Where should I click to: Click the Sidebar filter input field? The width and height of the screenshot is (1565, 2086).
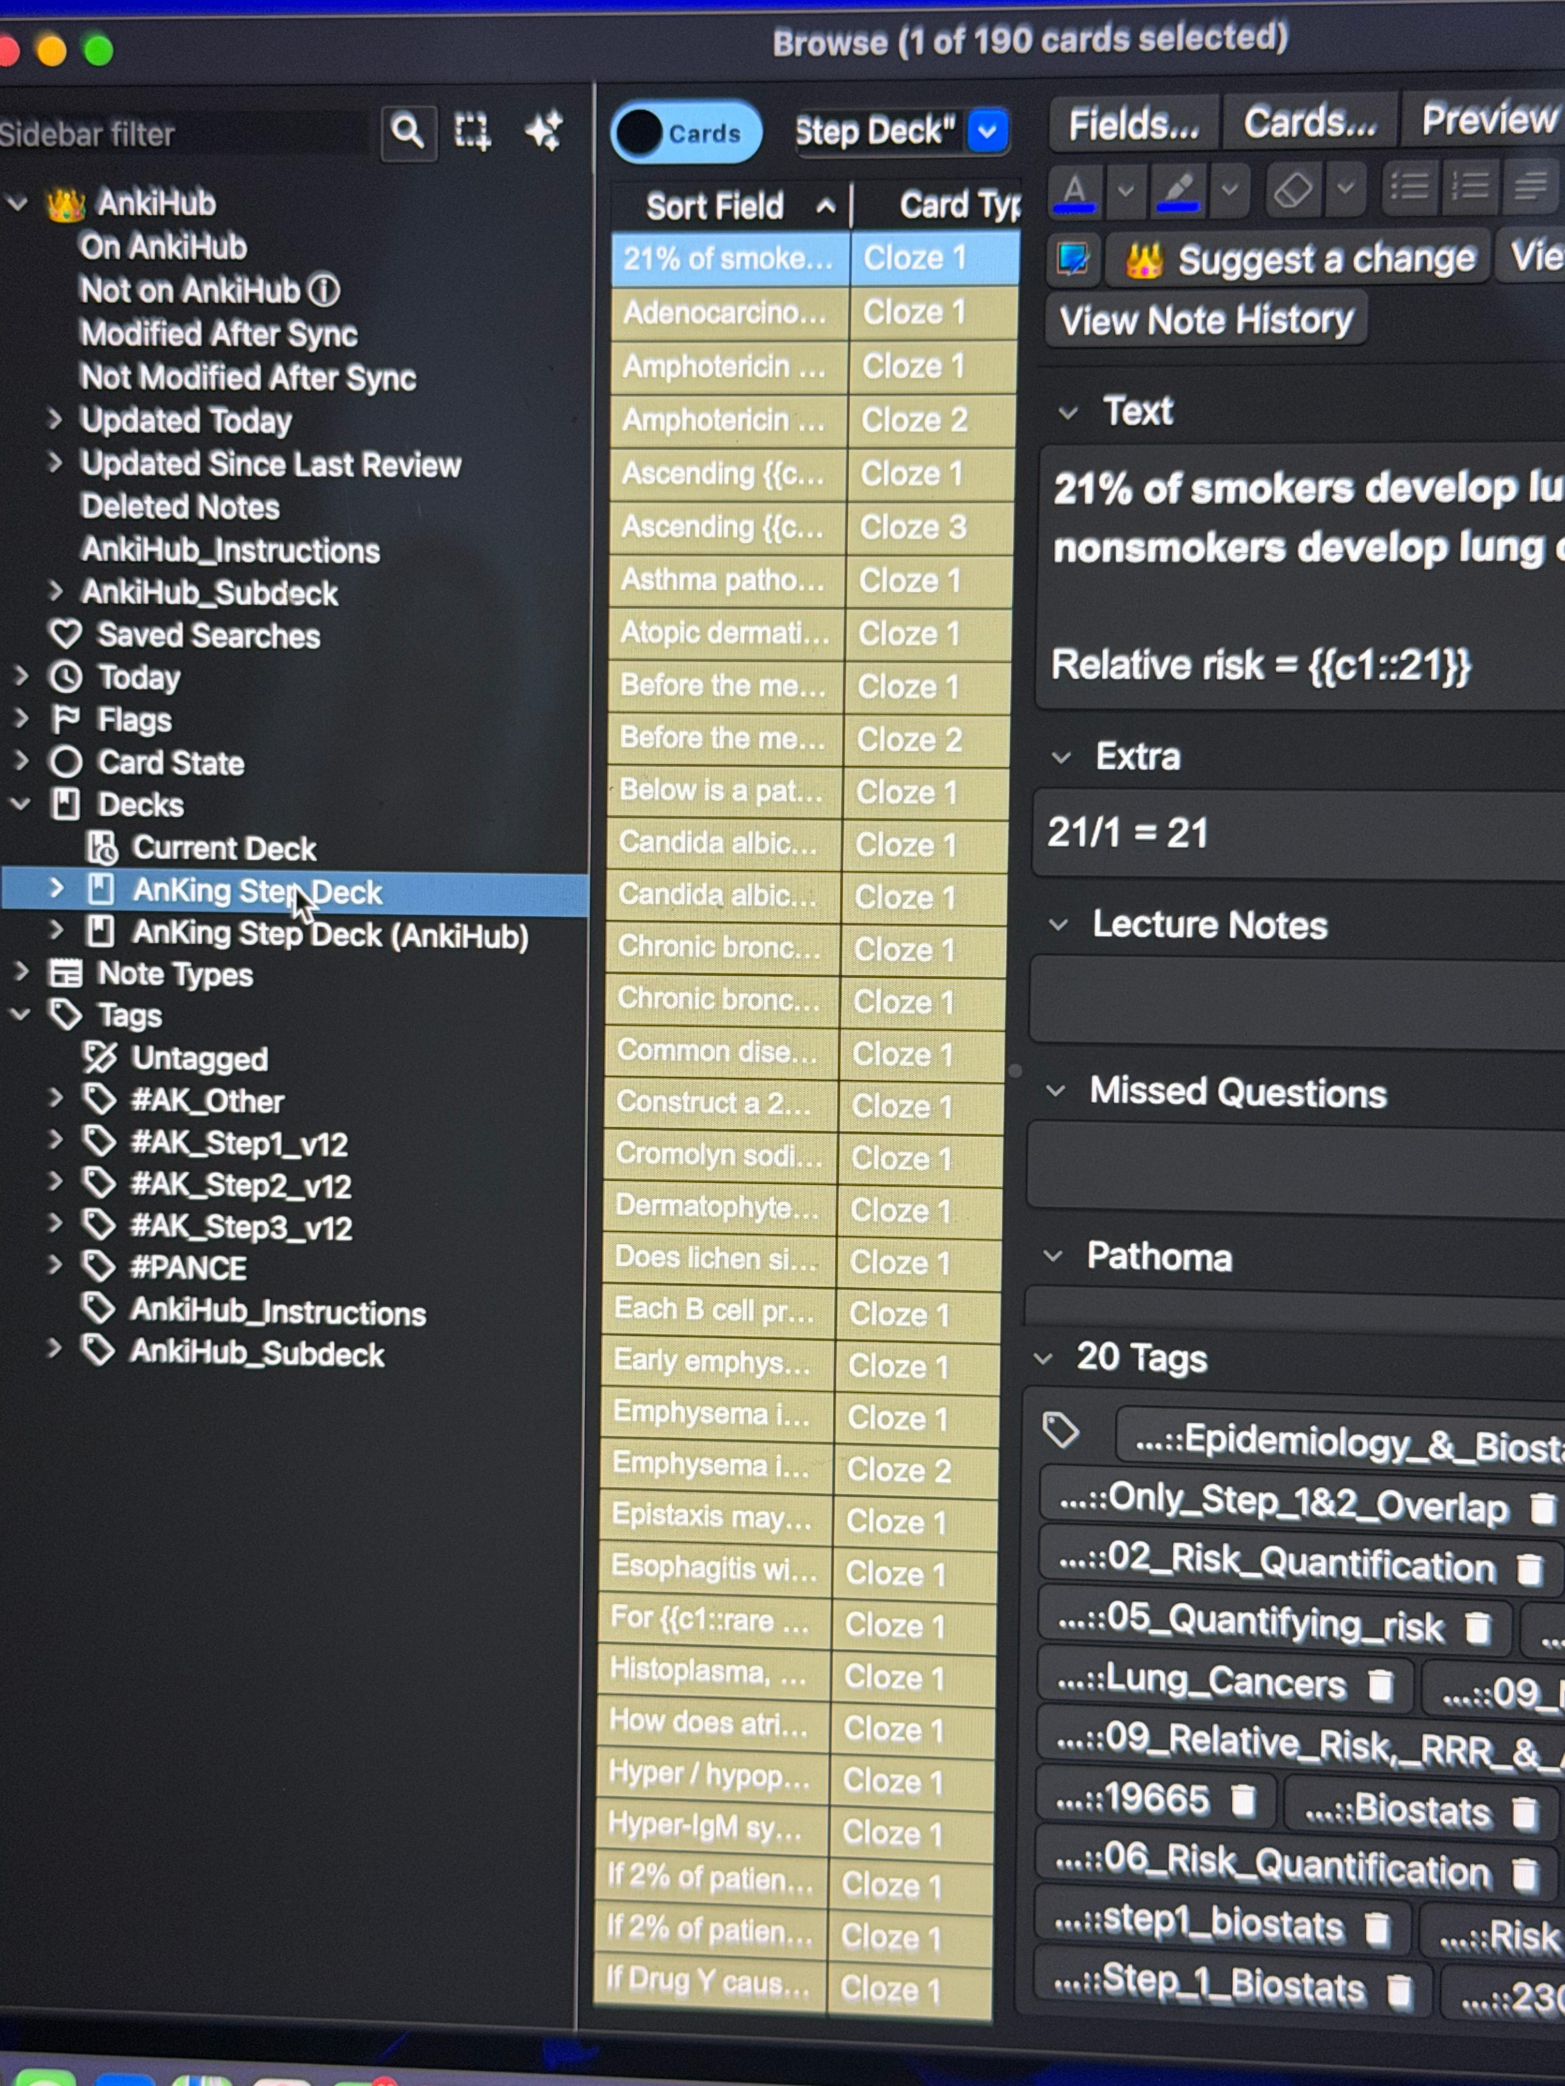(184, 134)
